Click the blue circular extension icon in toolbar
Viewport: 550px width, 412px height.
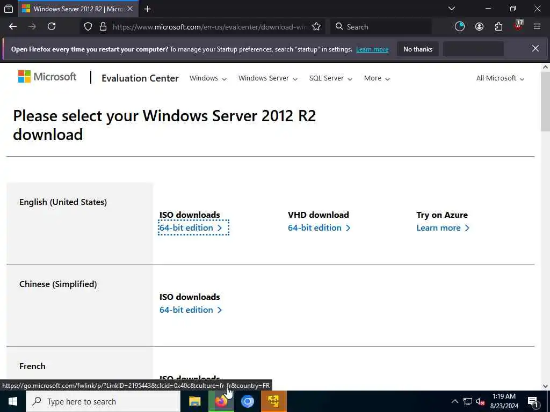[x=460, y=27]
